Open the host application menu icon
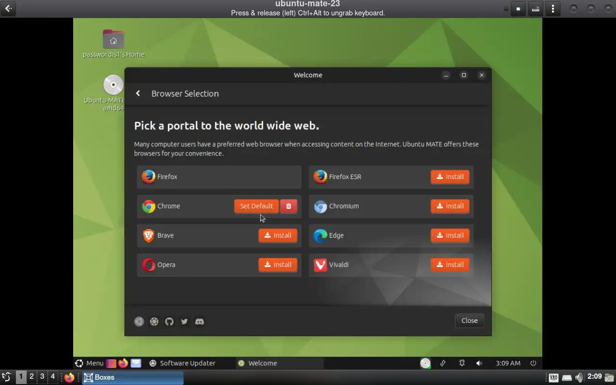Image resolution: width=616 pixels, height=385 pixels. [x=7, y=377]
